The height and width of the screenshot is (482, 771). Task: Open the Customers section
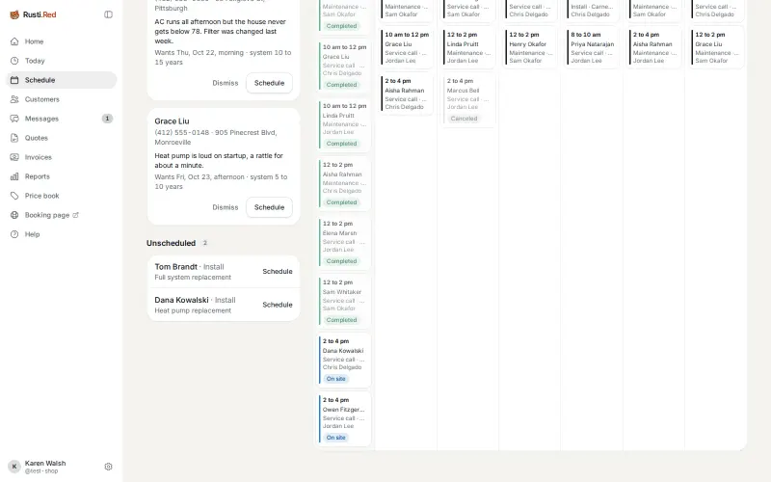[x=62, y=99]
